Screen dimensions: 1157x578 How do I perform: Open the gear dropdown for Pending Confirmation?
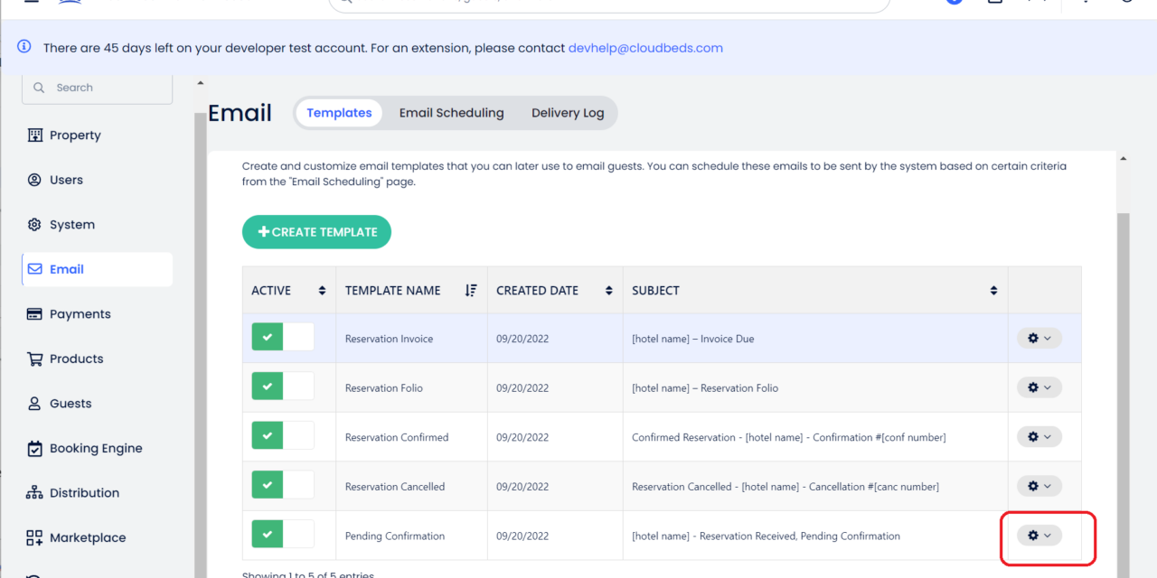[x=1039, y=535]
